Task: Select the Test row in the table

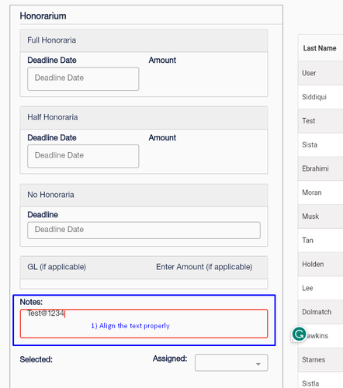Action: [x=320, y=121]
